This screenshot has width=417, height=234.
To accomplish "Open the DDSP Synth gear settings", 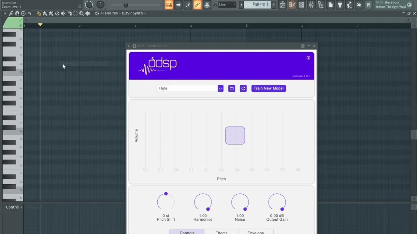I will (x=134, y=46).
